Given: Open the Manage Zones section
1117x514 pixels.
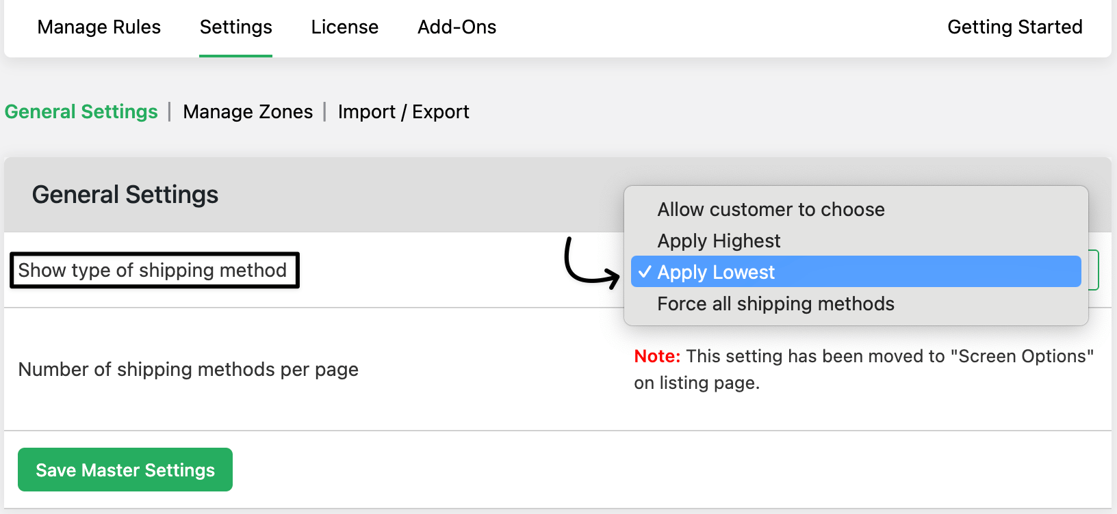Looking at the screenshot, I should click(248, 111).
